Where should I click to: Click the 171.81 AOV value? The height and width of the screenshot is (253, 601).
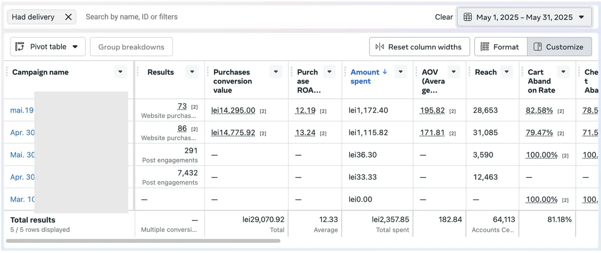point(433,133)
